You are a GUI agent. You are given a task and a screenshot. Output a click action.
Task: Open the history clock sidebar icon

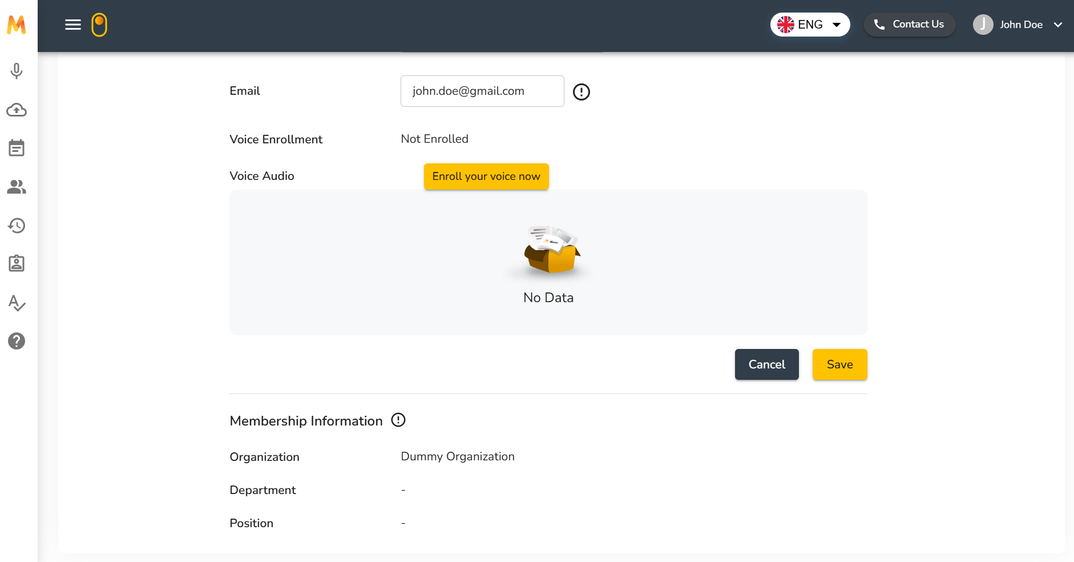(17, 226)
